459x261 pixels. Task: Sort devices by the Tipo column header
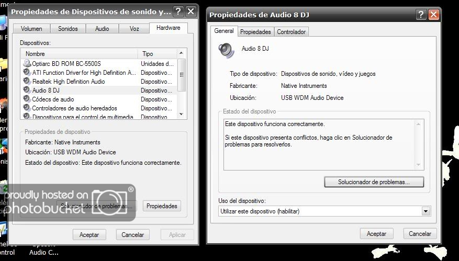click(x=158, y=54)
